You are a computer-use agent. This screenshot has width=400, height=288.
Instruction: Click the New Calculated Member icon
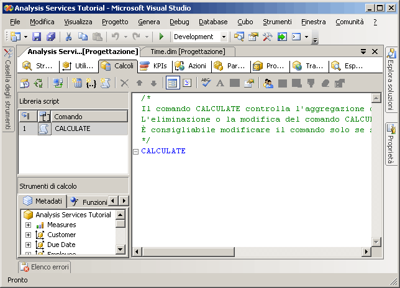[x=77, y=83]
